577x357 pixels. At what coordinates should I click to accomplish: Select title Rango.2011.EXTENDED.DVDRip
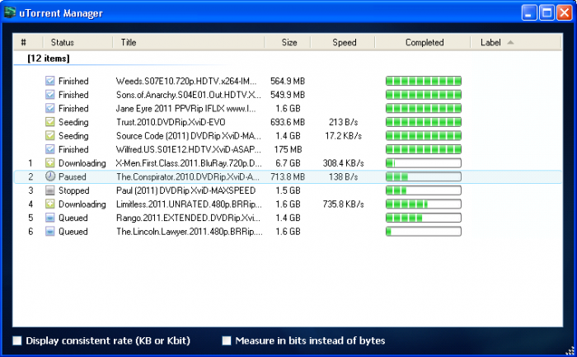point(188,218)
